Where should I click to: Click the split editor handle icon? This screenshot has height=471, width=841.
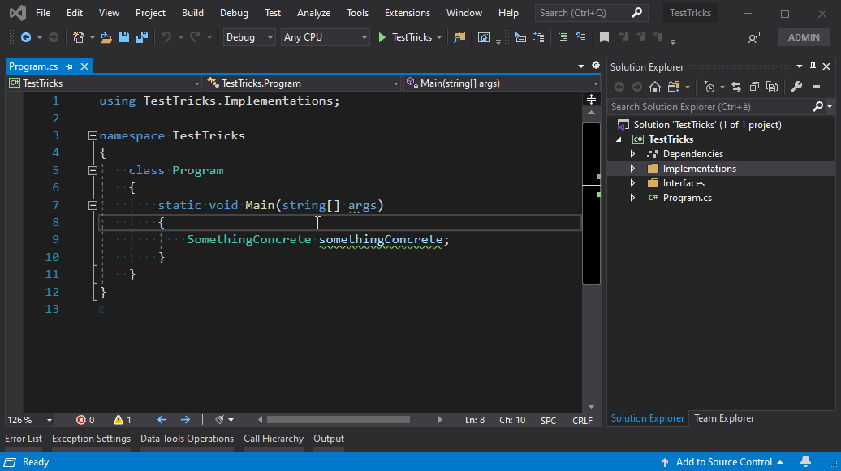click(x=591, y=99)
